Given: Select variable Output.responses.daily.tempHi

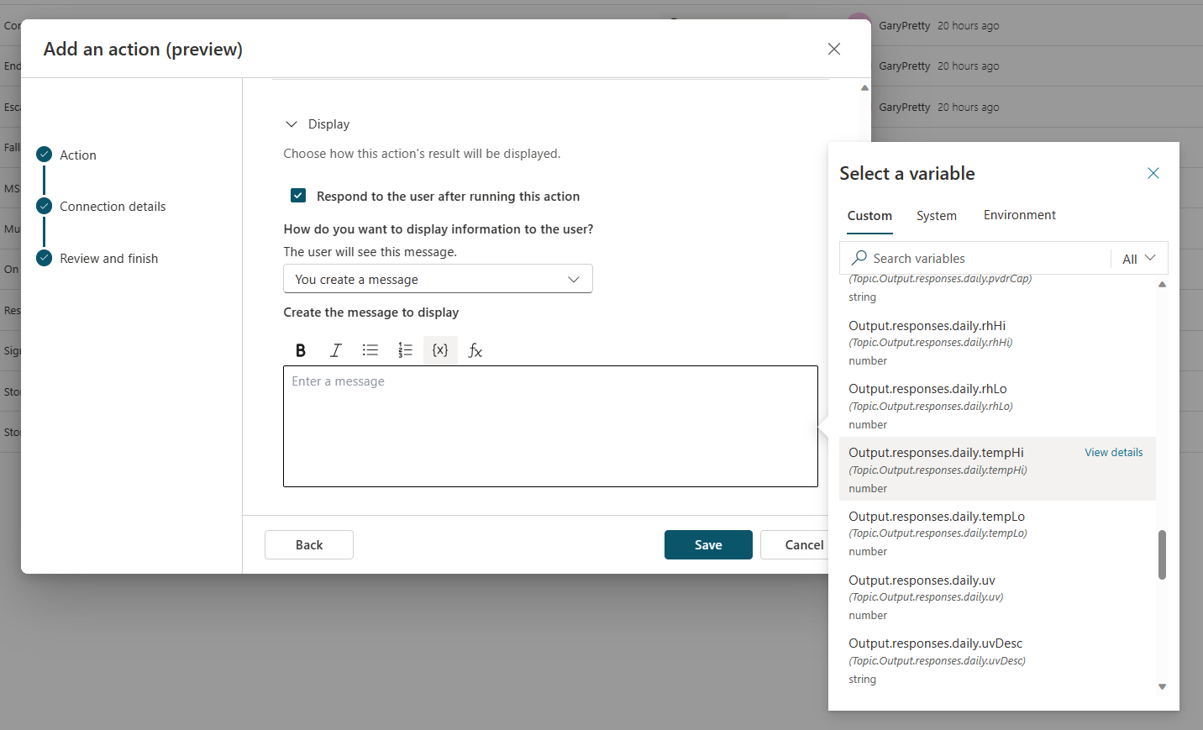Looking at the screenshot, I should (x=997, y=469).
